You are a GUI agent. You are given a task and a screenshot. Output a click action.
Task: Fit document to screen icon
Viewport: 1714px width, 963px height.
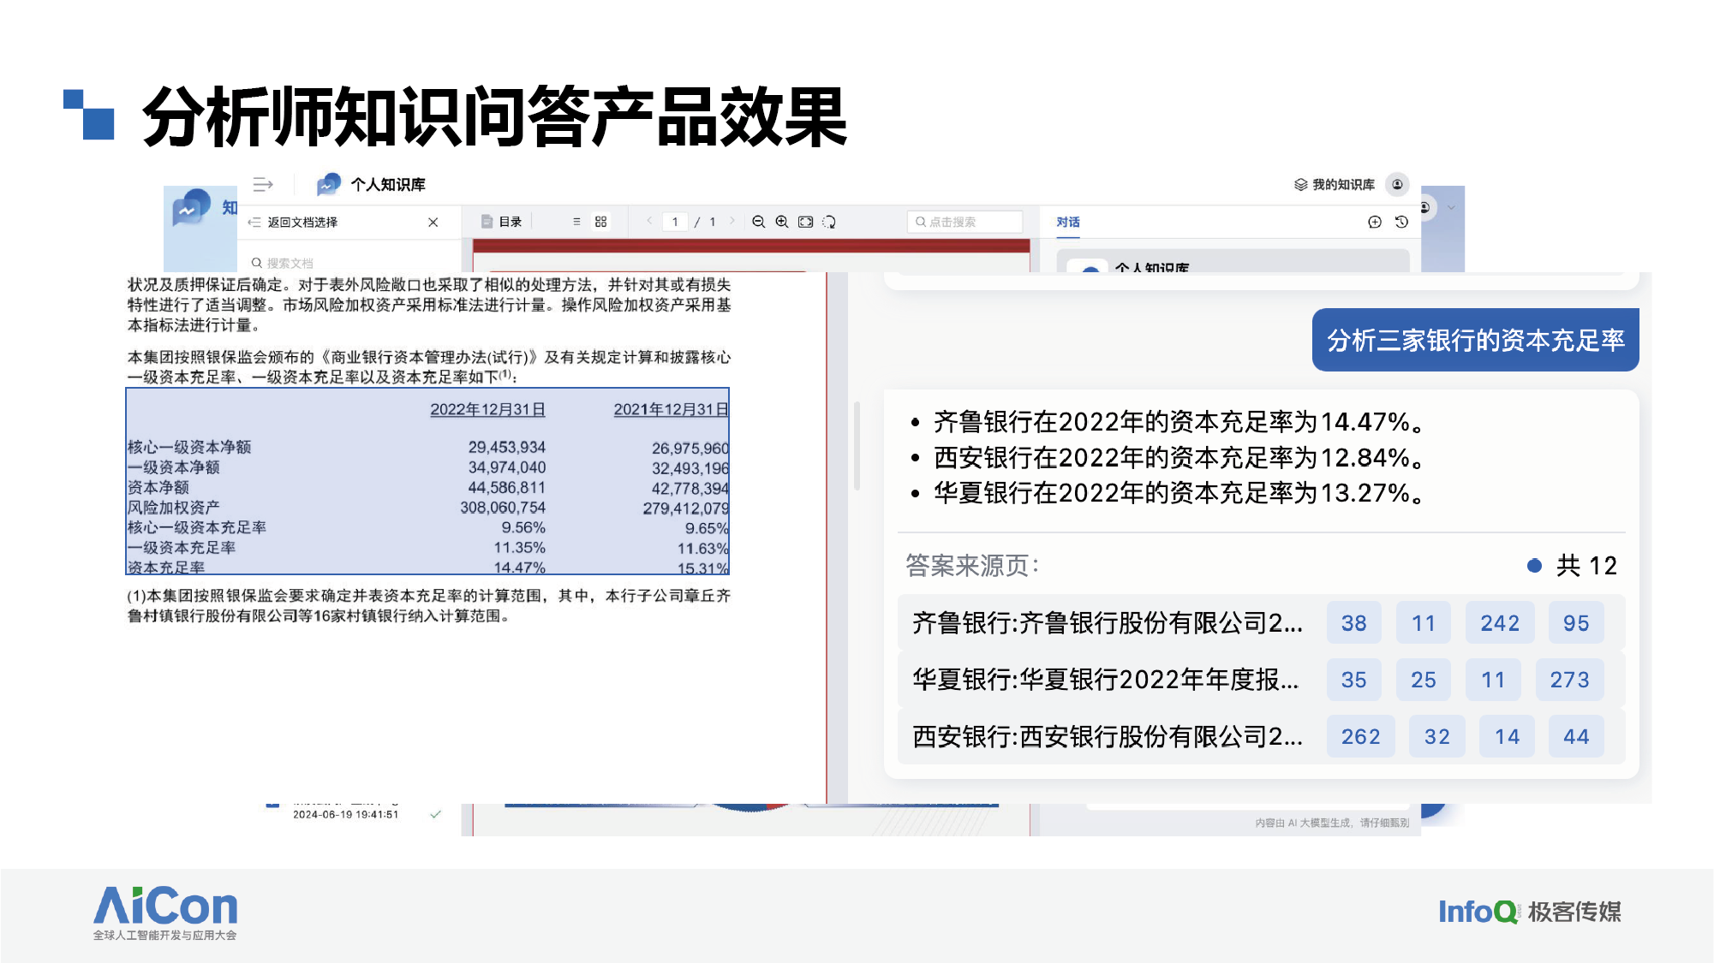(x=805, y=222)
